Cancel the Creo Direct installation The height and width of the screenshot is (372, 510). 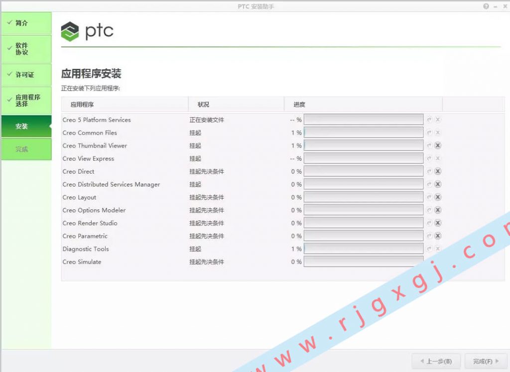point(438,172)
